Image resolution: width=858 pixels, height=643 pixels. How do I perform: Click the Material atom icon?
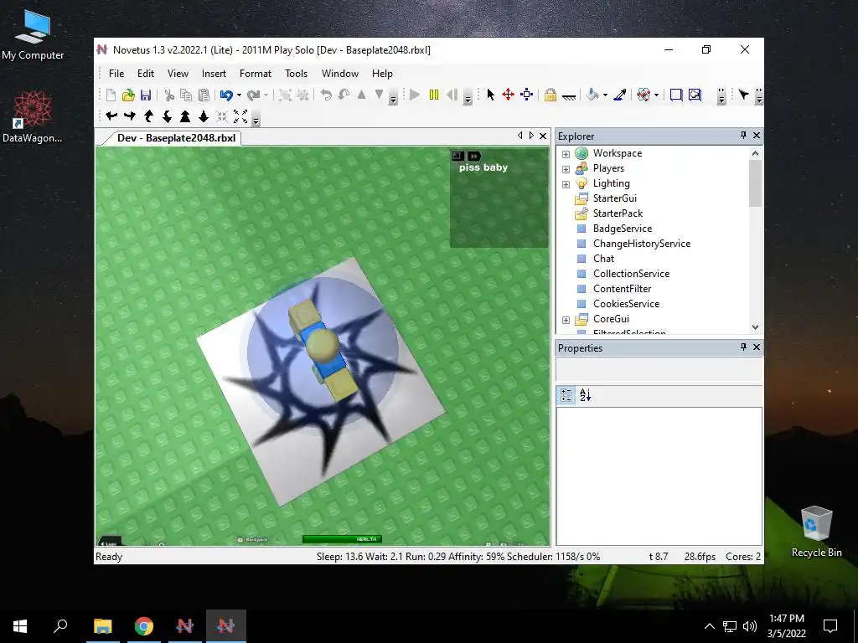(643, 95)
